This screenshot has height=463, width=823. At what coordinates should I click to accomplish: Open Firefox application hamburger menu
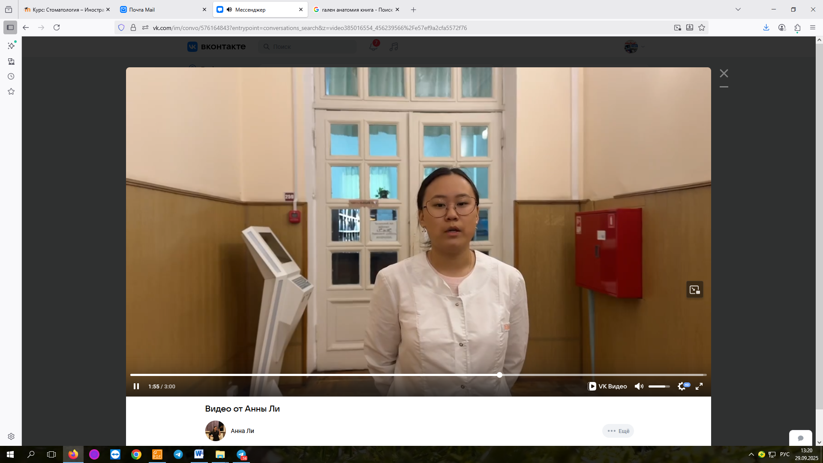(813, 27)
